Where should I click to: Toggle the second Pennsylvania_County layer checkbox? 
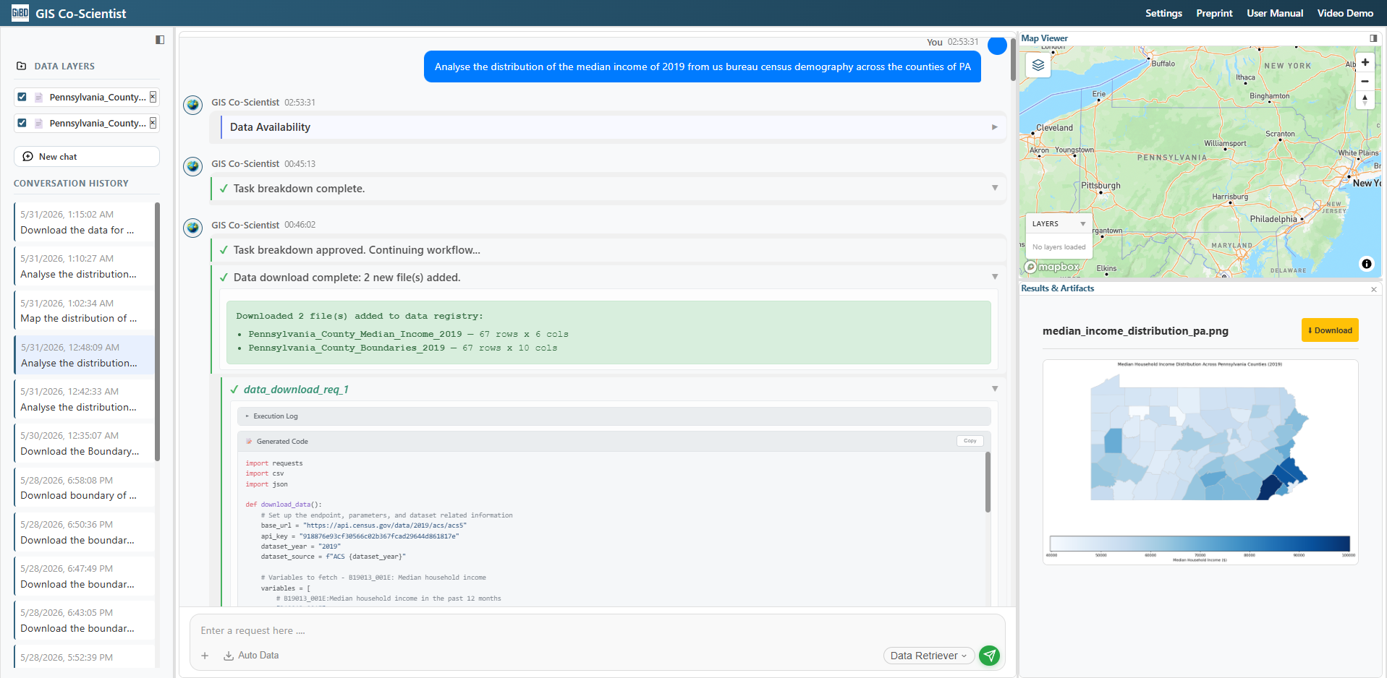(x=22, y=123)
